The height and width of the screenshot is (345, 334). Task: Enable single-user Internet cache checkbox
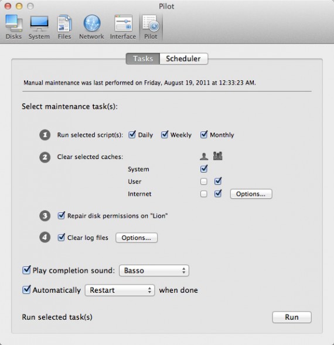(x=204, y=194)
